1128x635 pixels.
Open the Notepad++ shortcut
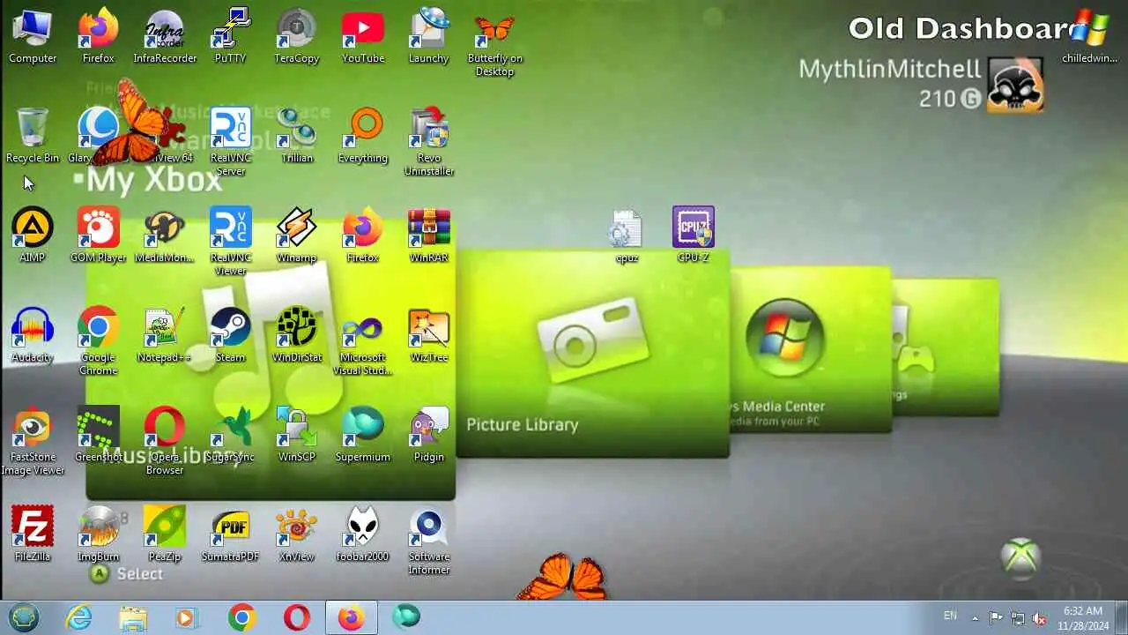165,335
